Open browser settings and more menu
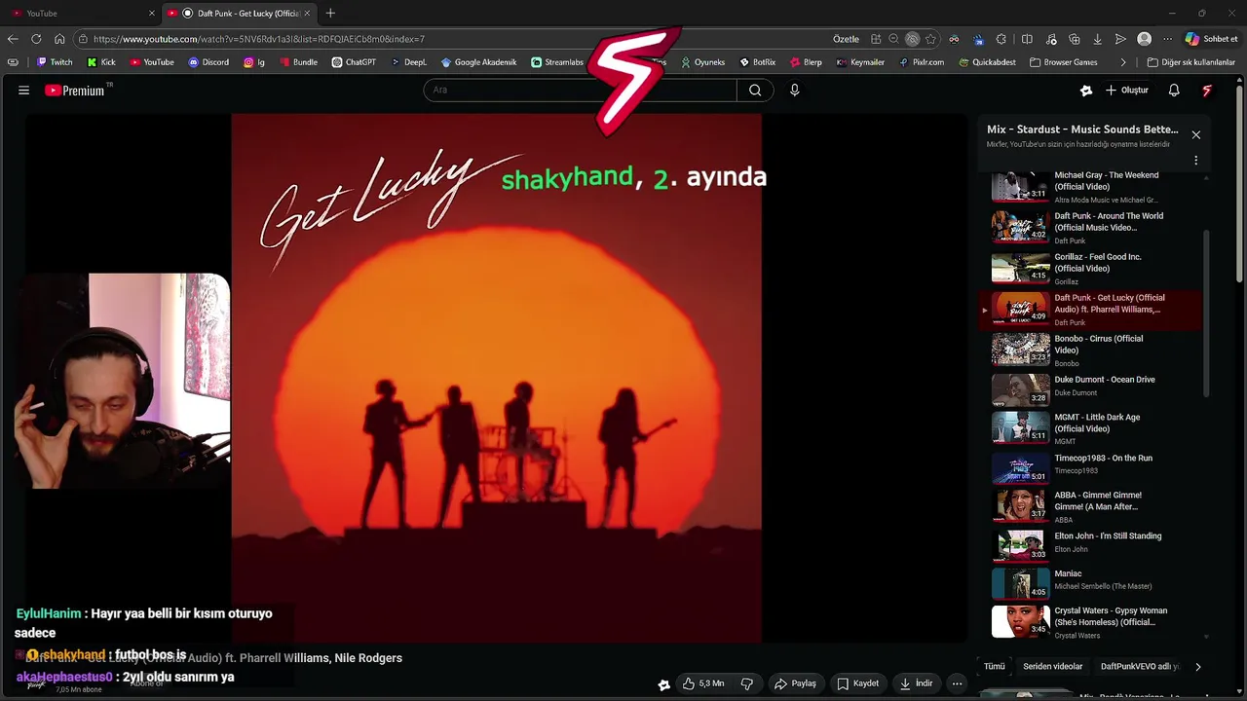The image size is (1247, 701). 1166,39
